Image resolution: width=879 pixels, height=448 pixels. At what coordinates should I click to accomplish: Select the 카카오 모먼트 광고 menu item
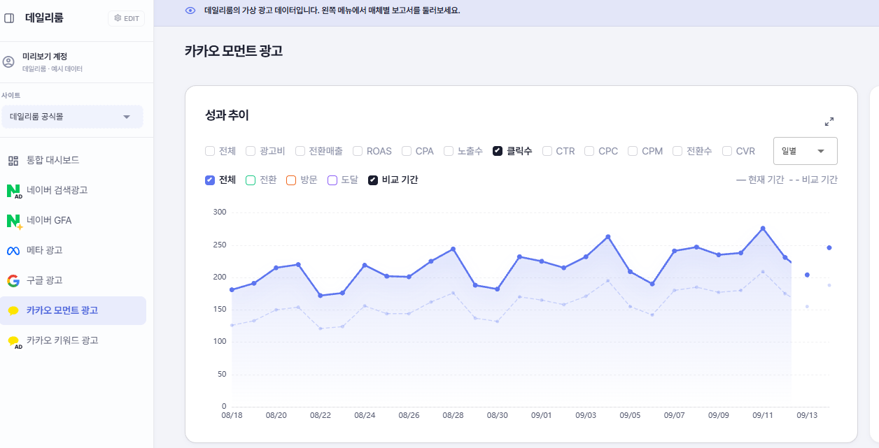click(73, 311)
